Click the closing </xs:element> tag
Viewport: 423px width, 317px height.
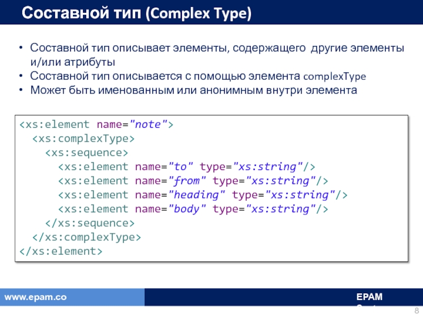coord(61,251)
